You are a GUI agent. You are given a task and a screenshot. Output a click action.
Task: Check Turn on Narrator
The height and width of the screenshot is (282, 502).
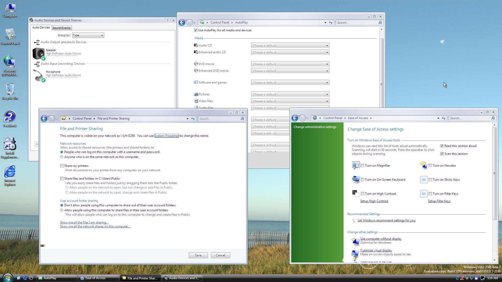430,166
